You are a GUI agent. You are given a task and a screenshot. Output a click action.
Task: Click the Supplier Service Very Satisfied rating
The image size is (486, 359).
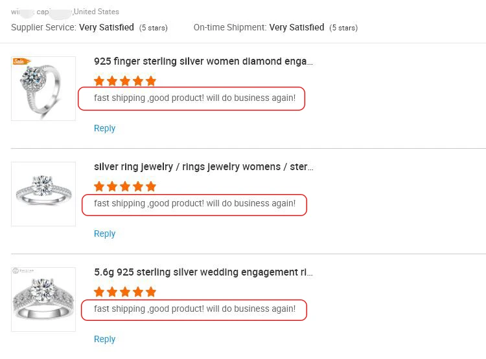(x=106, y=27)
